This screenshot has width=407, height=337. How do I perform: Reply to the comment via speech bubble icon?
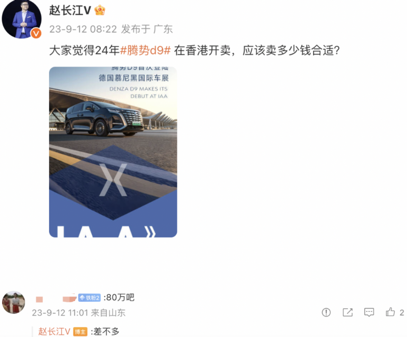coord(369,312)
